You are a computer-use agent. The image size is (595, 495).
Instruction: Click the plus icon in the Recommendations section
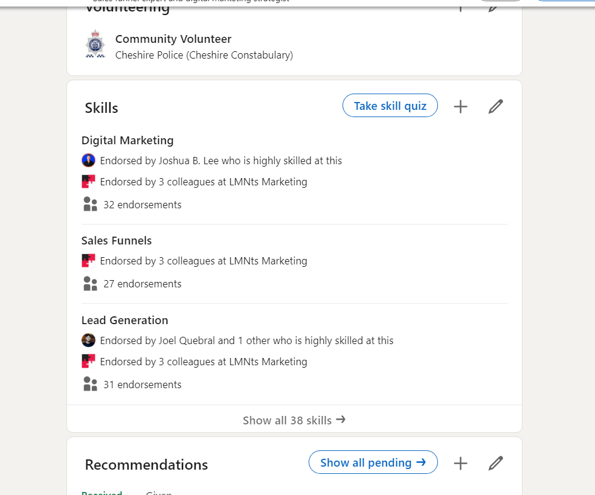(x=460, y=463)
